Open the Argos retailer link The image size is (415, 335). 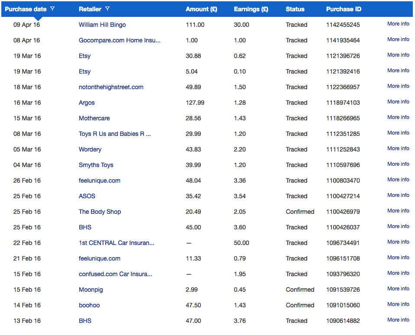[x=87, y=103]
